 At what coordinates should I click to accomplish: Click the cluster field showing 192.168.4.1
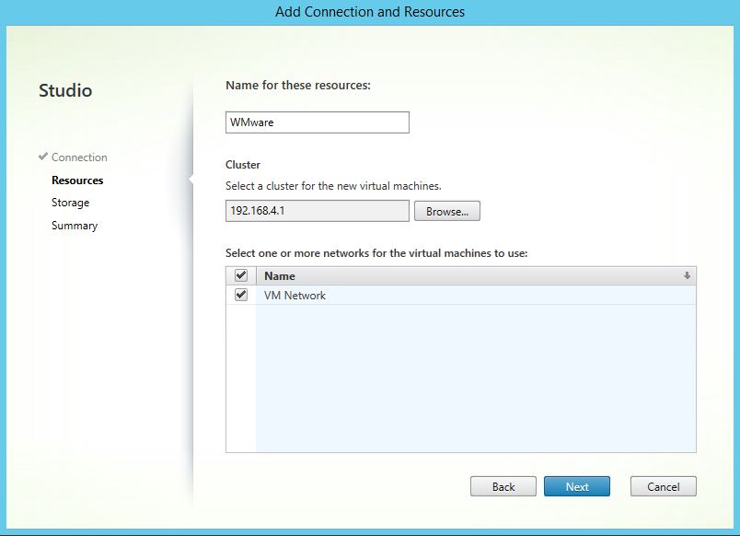click(x=317, y=211)
